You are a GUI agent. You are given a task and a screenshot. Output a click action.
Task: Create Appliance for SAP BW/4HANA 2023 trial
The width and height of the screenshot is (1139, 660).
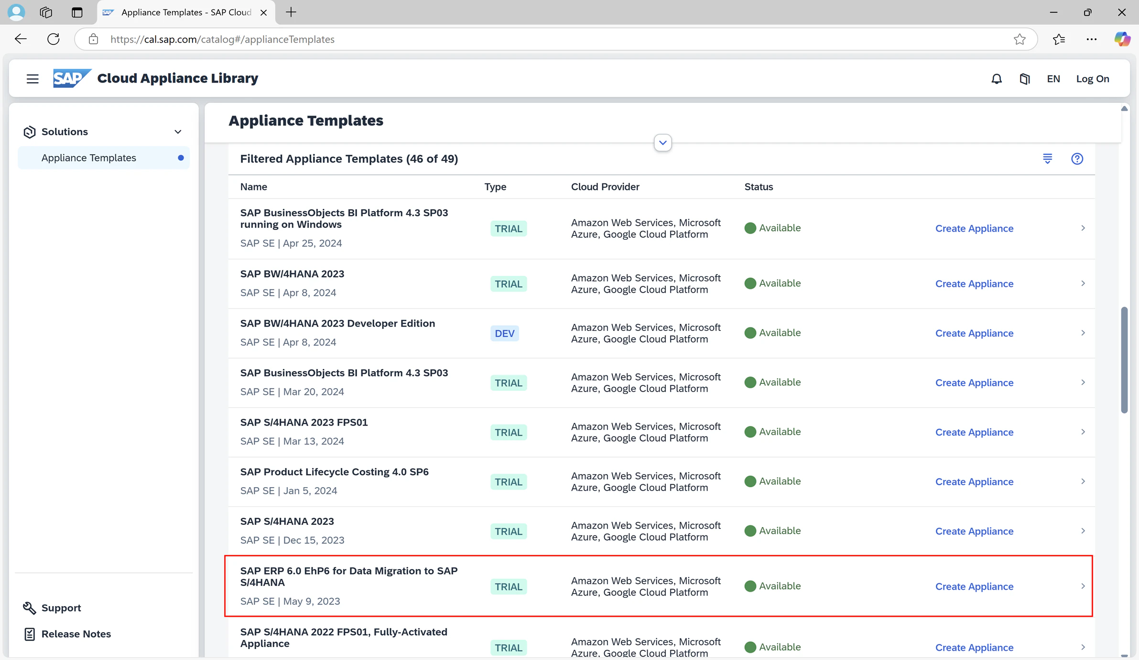(x=974, y=284)
